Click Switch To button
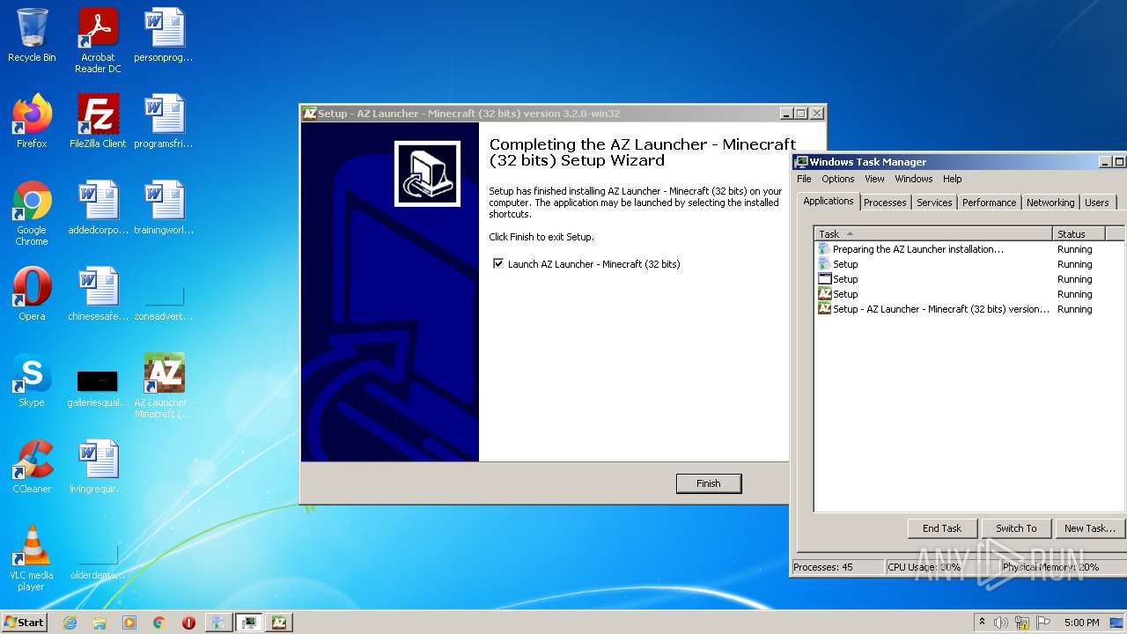Image resolution: width=1127 pixels, height=634 pixels. [1016, 528]
